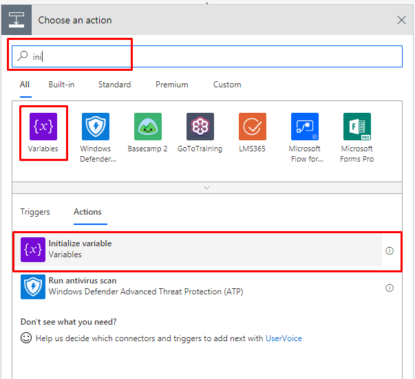The image size is (415, 379).
Task: Show info for Initialize variable
Action: pyautogui.click(x=390, y=250)
